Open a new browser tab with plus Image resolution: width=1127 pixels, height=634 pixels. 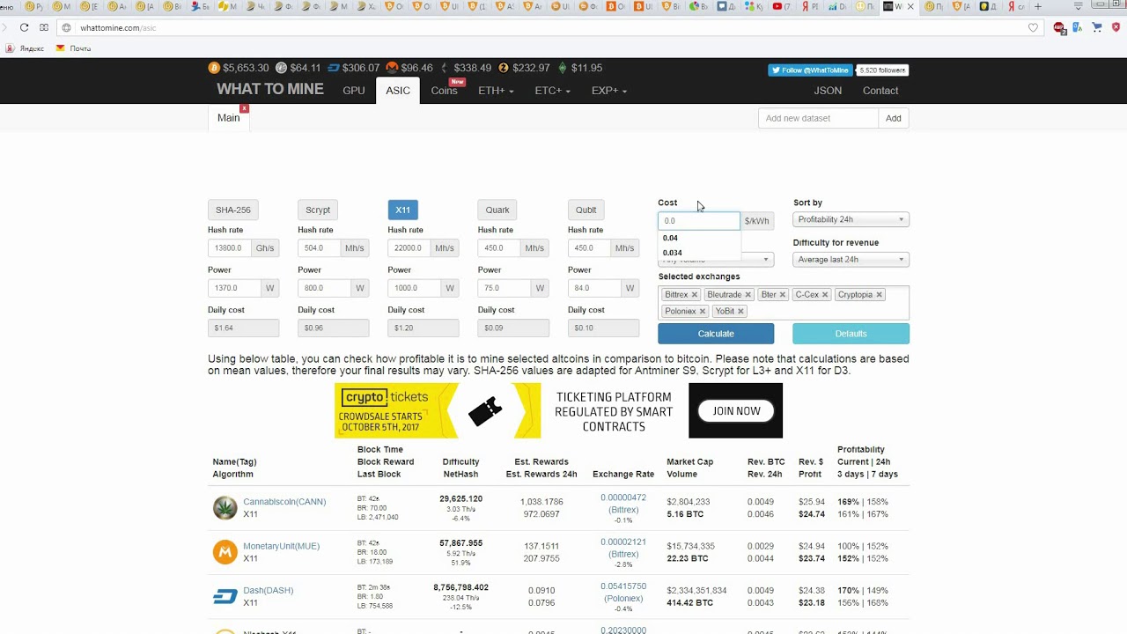click(x=1038, y=6)
